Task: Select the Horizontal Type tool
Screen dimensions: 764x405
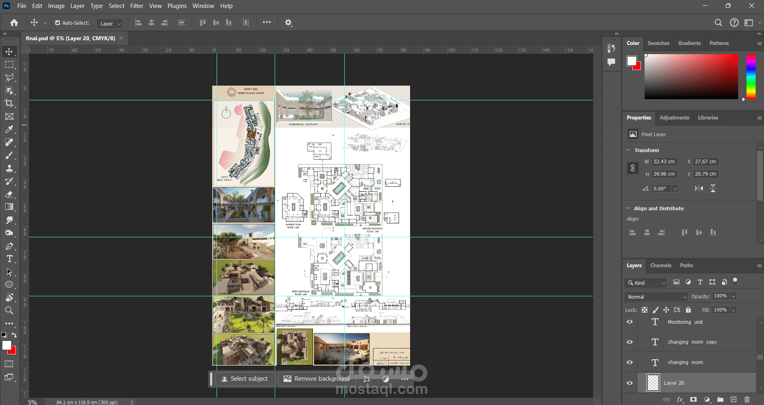Action: click(9, 259)
